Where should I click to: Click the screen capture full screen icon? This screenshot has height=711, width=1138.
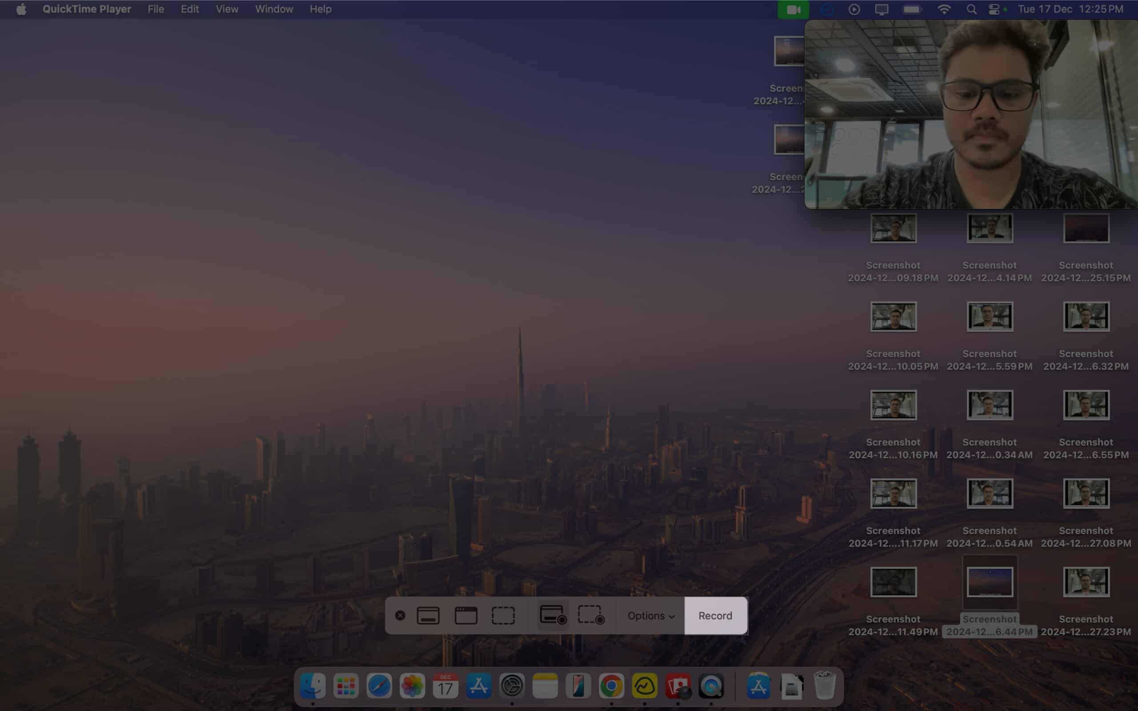(428, 615)
